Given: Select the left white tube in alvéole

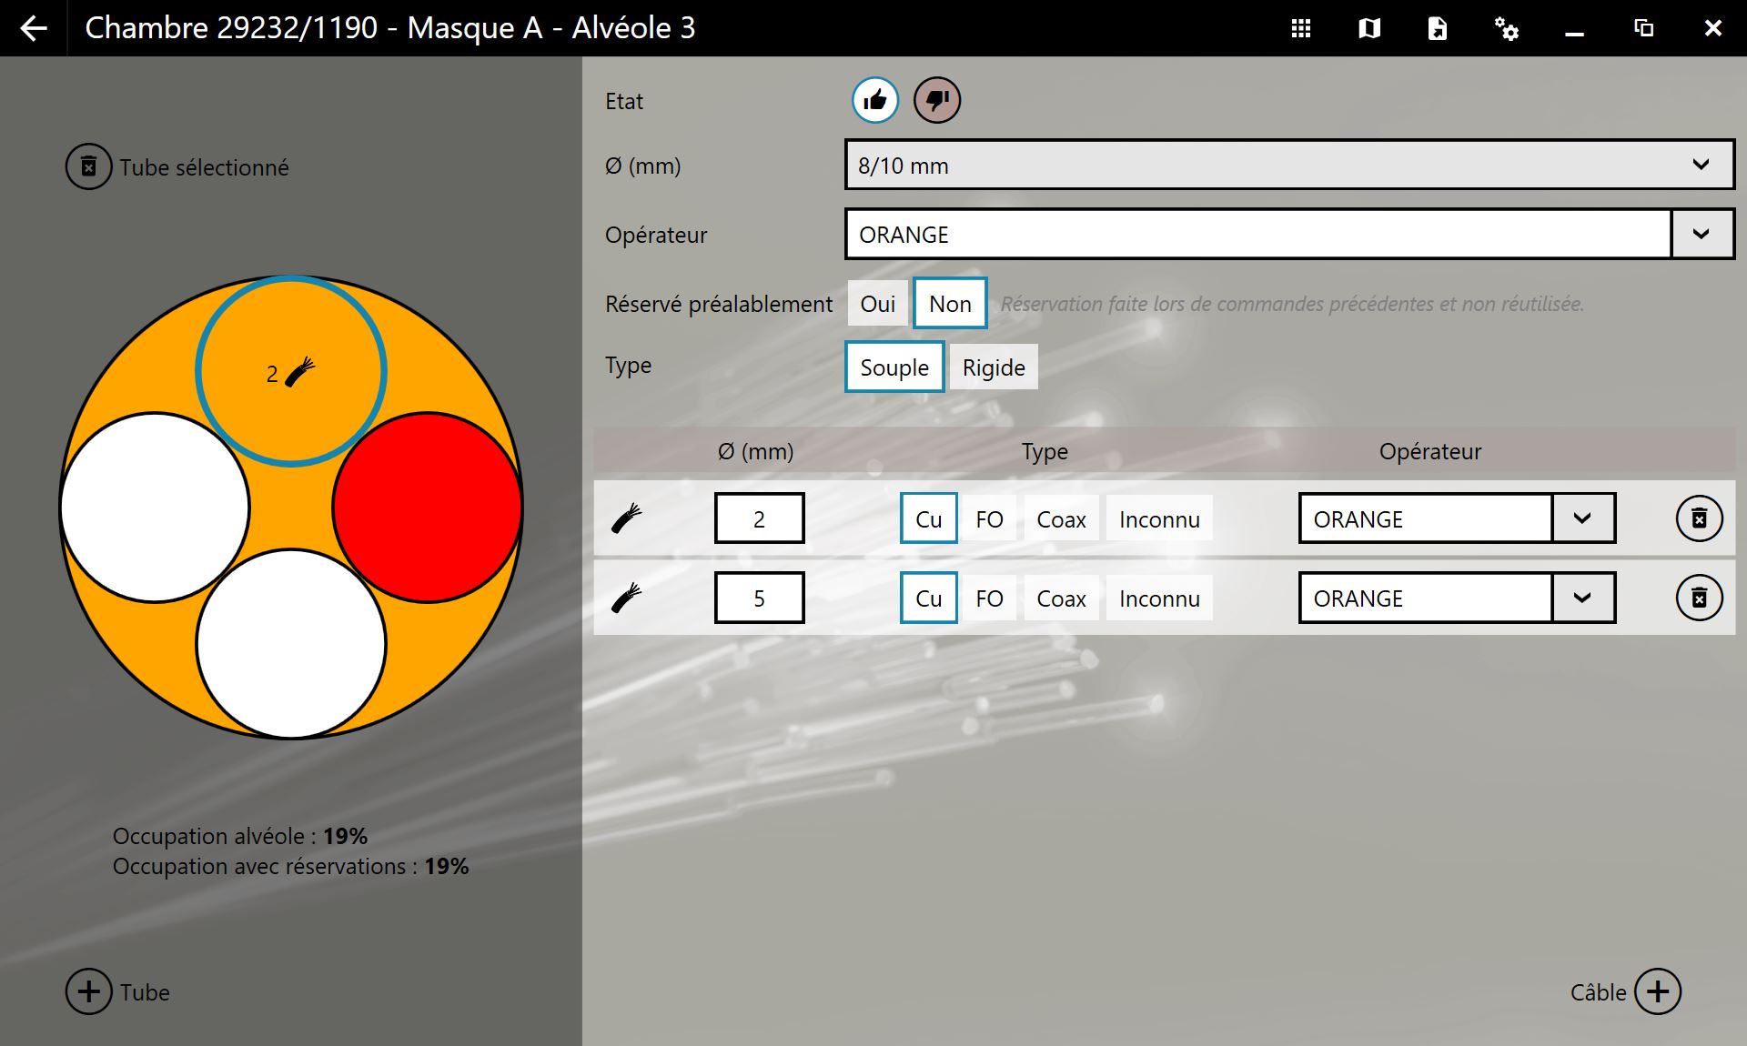Looking at the screenshot, I should (x=155, y=508).
